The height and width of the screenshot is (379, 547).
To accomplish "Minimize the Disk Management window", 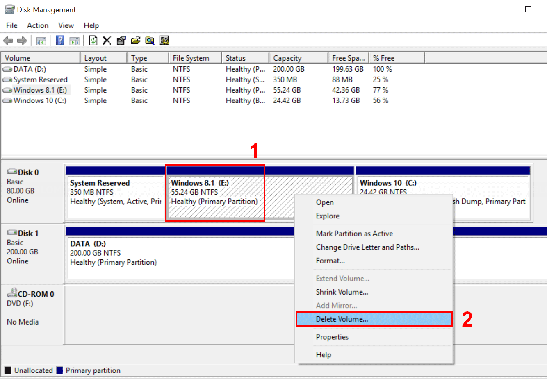I will [x=500, y=9].
